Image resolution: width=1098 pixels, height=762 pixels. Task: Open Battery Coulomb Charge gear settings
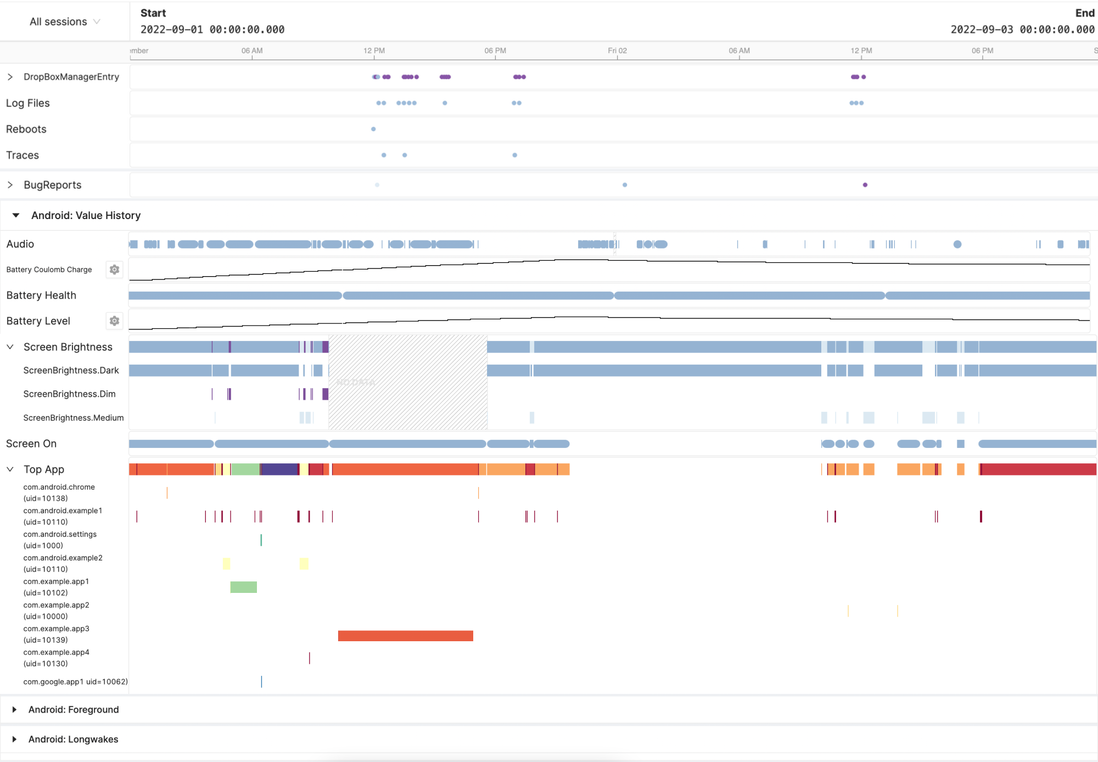click(114, 270)
